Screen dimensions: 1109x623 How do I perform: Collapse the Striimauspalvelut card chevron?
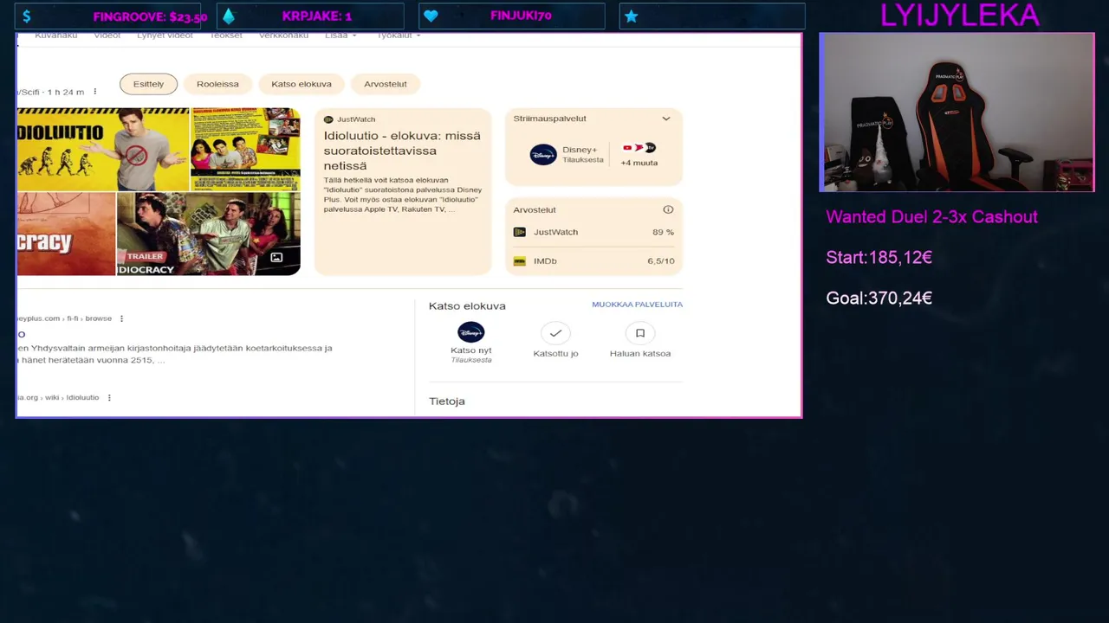666,119
